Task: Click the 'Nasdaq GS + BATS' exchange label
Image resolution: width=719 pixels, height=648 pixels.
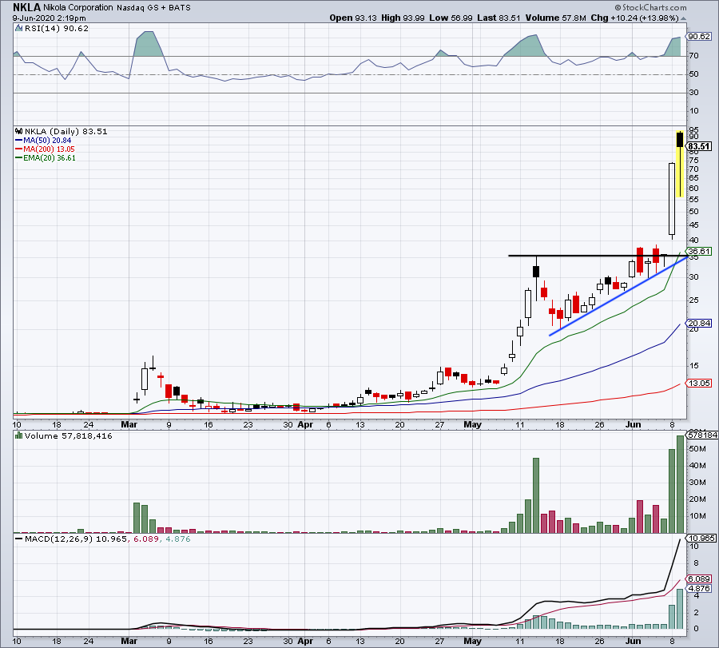Action: click(x=153, y=8)
